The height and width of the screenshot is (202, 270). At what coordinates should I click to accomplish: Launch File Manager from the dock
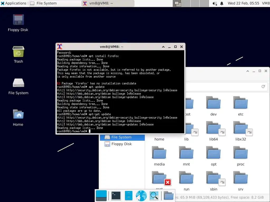tap(129, 196)
